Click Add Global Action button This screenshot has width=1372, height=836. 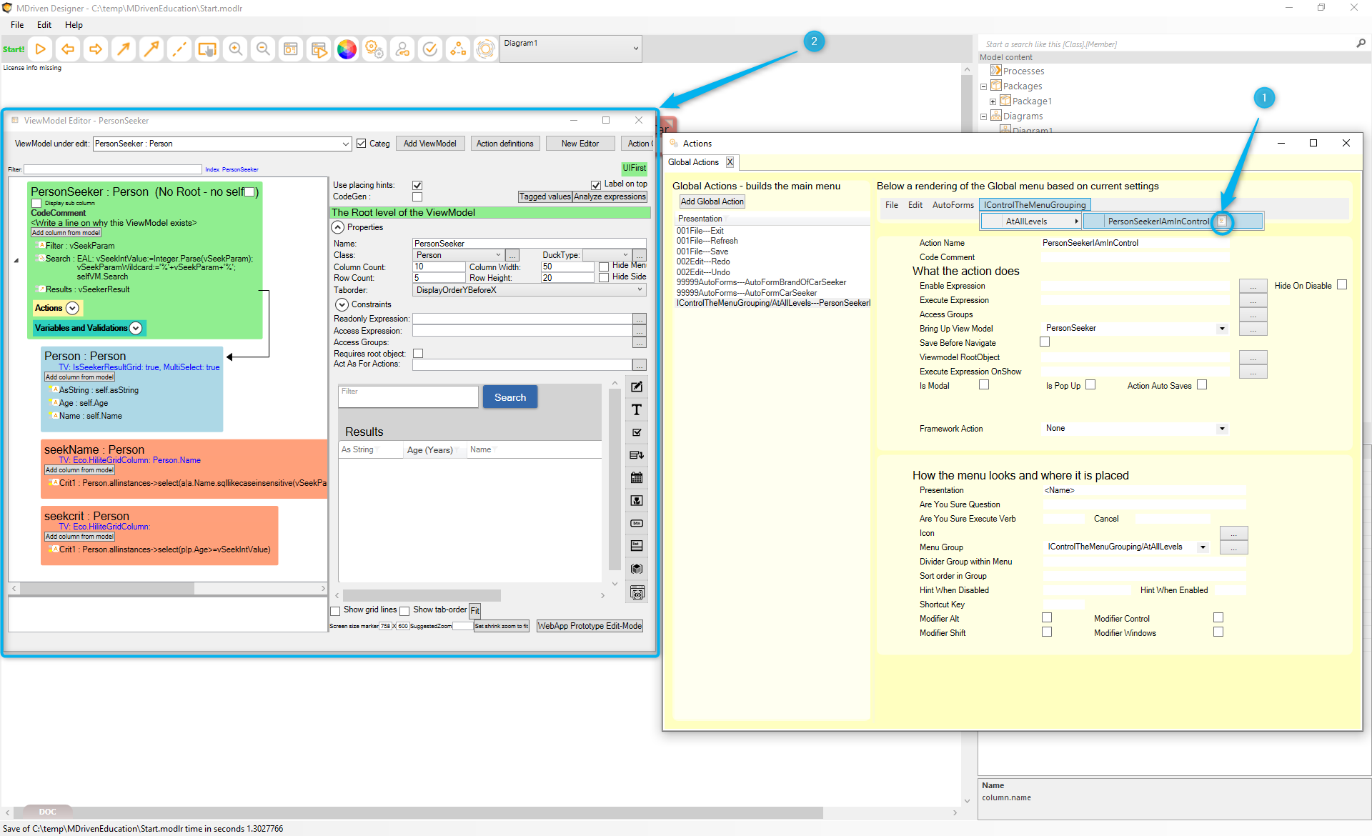tap(712, 201)
